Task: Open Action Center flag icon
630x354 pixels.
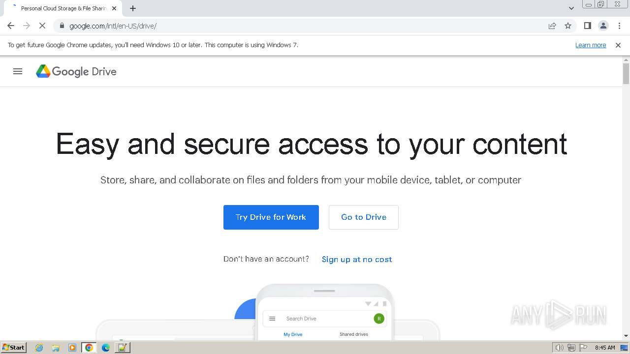Action: pyautogui.click(x=583, y=348)
